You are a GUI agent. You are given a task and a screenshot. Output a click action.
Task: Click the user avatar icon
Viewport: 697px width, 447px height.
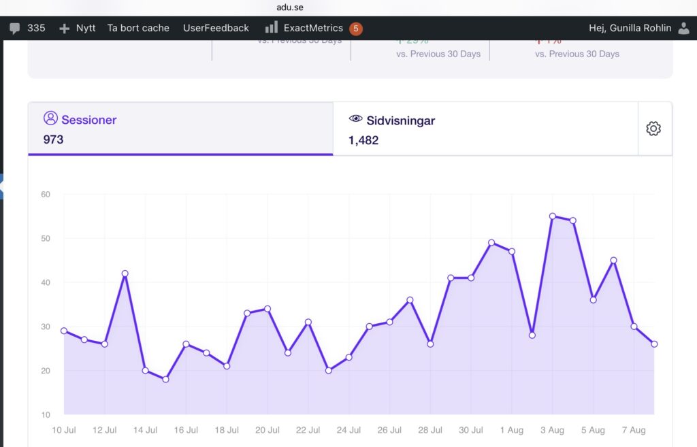coord(683,28)
